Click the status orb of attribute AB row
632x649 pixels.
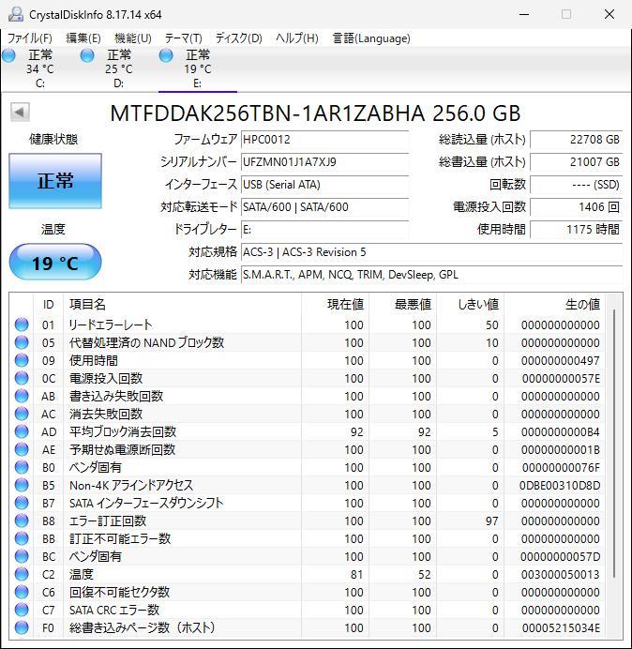tap(22, 396)
